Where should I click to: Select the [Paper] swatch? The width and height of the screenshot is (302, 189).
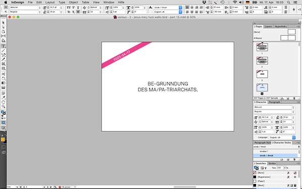coord(275,181)
